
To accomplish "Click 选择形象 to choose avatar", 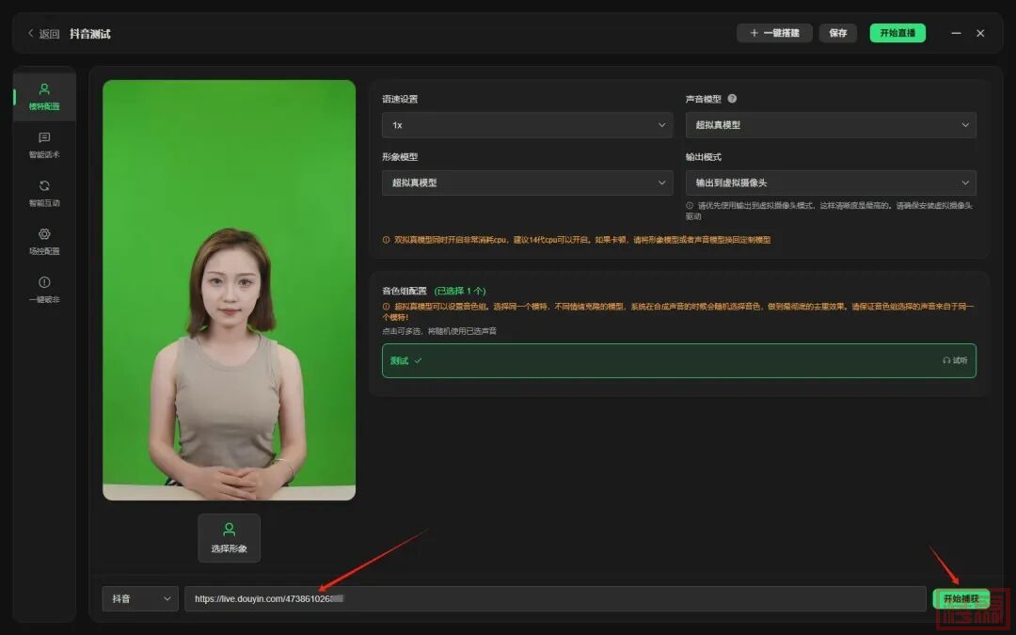I will coord(229,538).
